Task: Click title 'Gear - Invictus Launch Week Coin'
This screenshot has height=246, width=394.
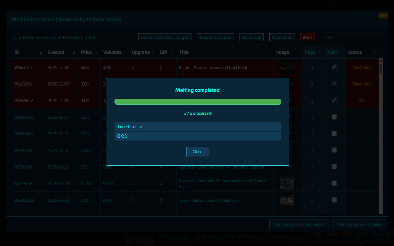Action: click(209, 200)
